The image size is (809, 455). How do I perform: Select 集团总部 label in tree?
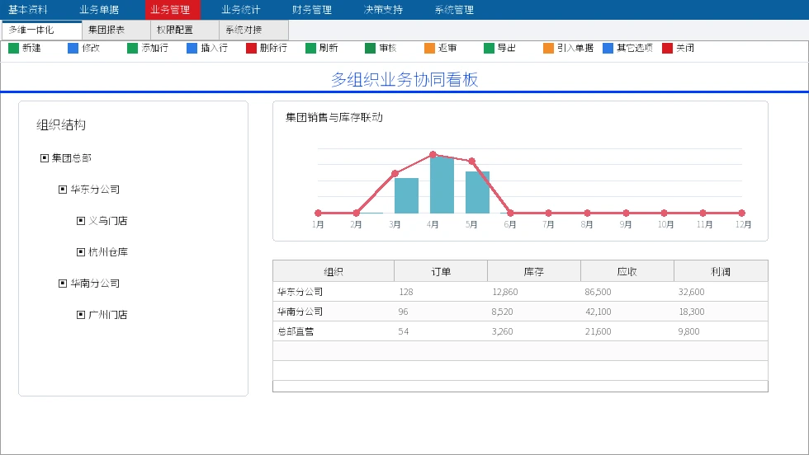click(x=72, y=158)
